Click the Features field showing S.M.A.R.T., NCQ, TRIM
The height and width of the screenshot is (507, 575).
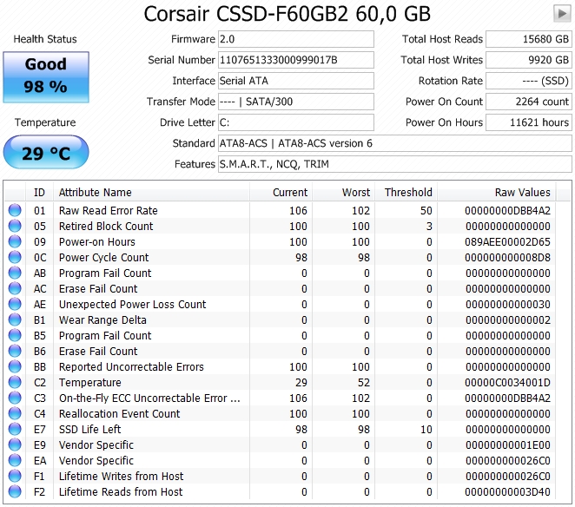click(395, 164)
